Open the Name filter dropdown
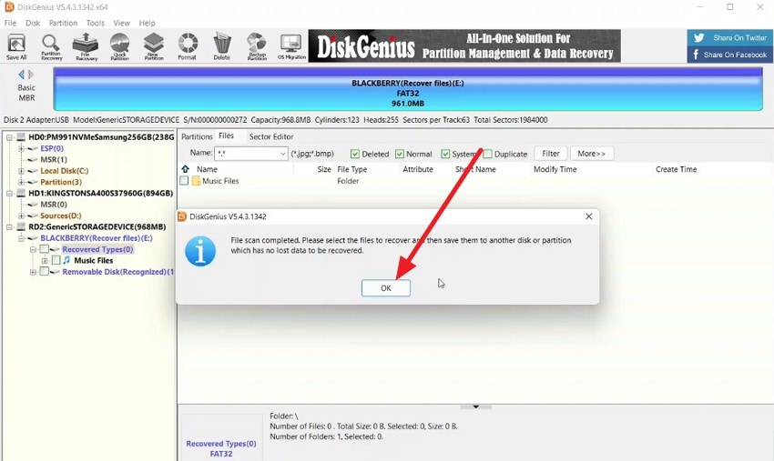The image size is (774, 461). (282, 154)
